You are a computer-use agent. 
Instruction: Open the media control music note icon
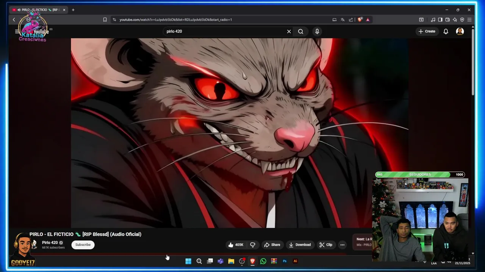[433, 20]
